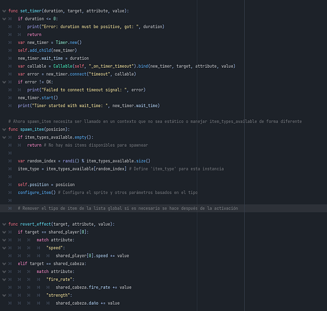The image size is (327, 311).
Task: Click 'item_types_available.size()' call
Action: tap(118, 161)
